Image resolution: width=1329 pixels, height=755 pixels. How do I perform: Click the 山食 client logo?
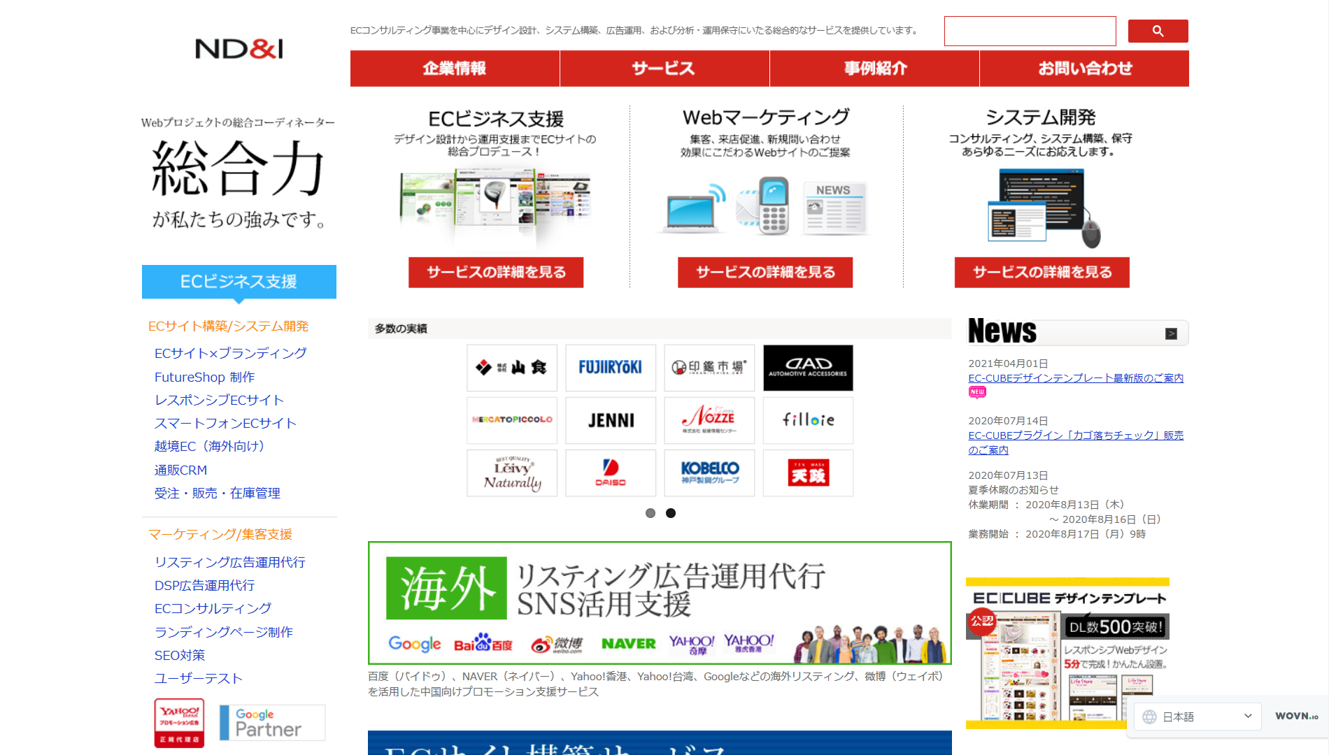click(512, 368)
